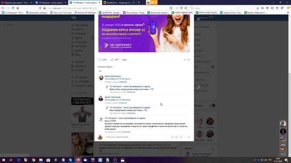Switch to the second '101 Интернет' tab
The width and height of the screenshot is (291, 163).
pyautogui.click(x=85, y=3)
